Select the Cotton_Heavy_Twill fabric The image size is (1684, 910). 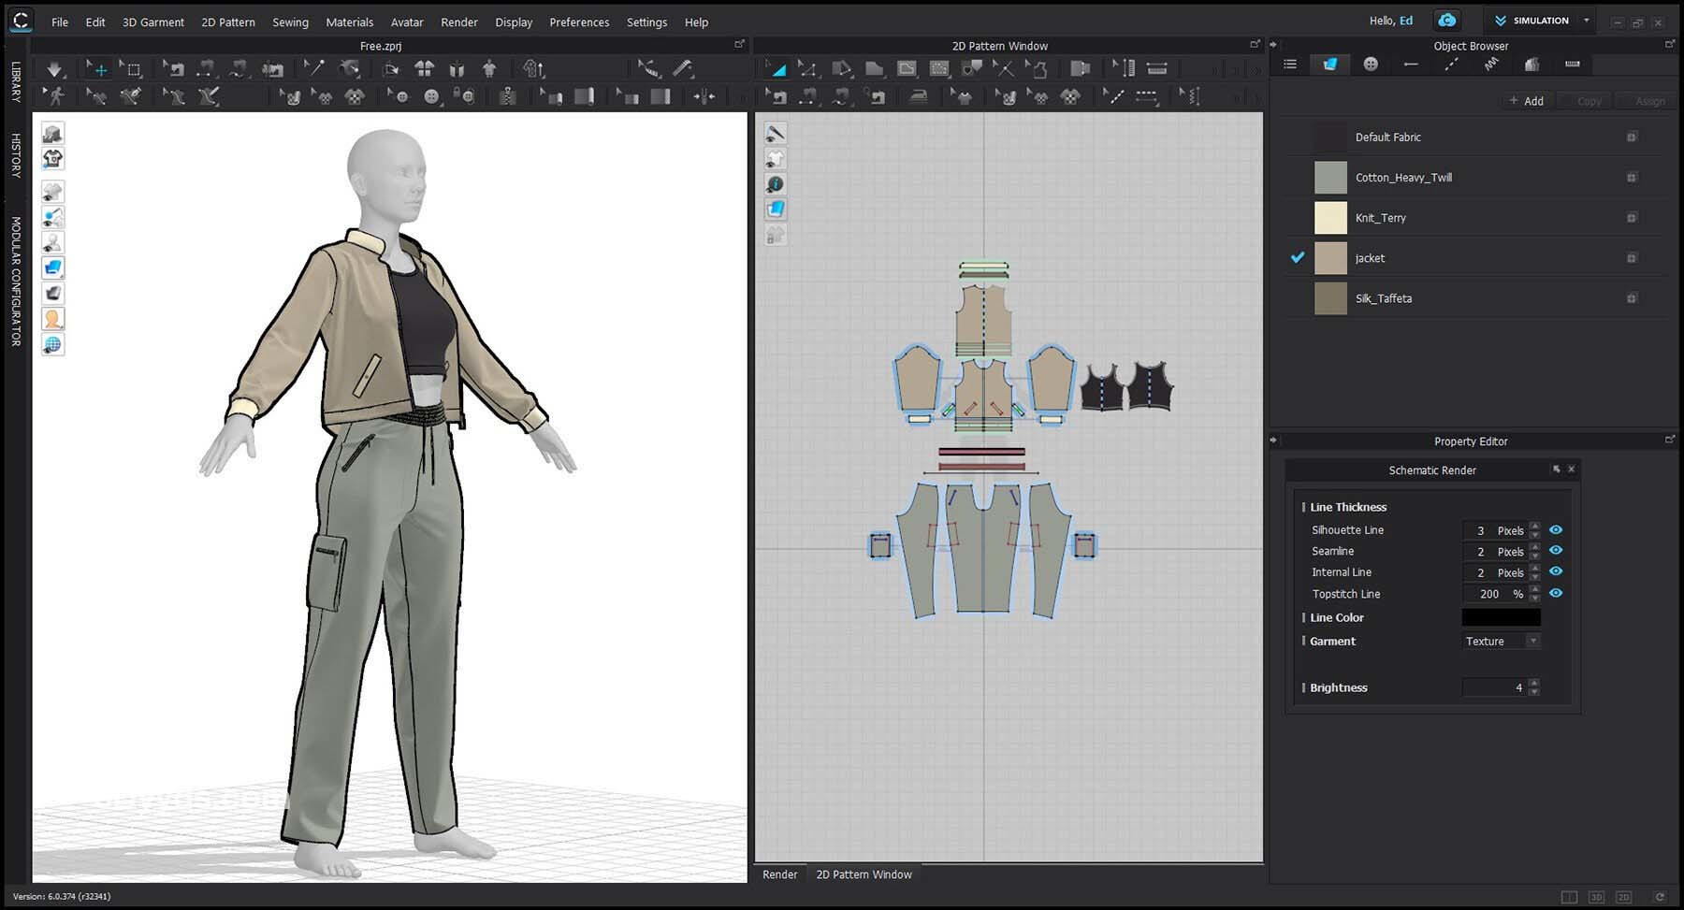(x=1402, y=178)
